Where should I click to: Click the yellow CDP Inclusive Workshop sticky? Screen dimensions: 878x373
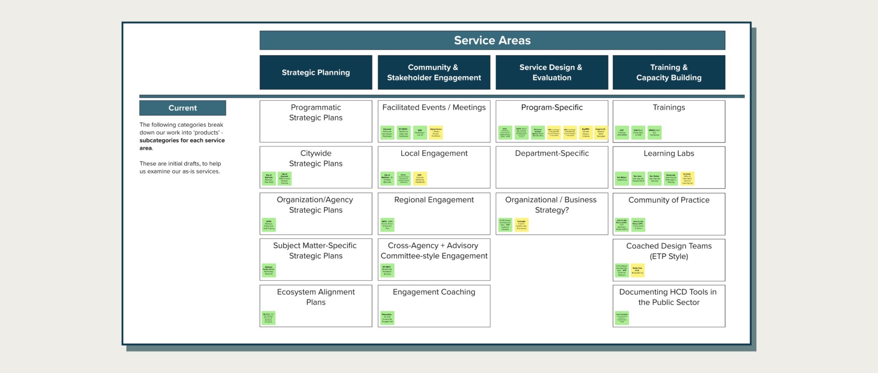420,179
